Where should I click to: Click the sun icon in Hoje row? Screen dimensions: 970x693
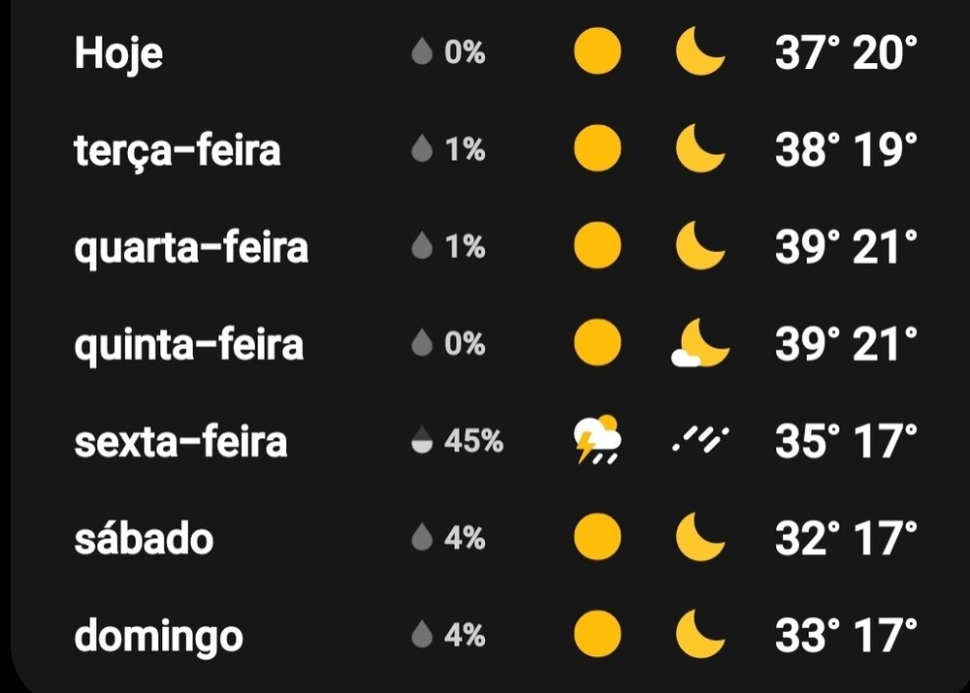point(597,52)
